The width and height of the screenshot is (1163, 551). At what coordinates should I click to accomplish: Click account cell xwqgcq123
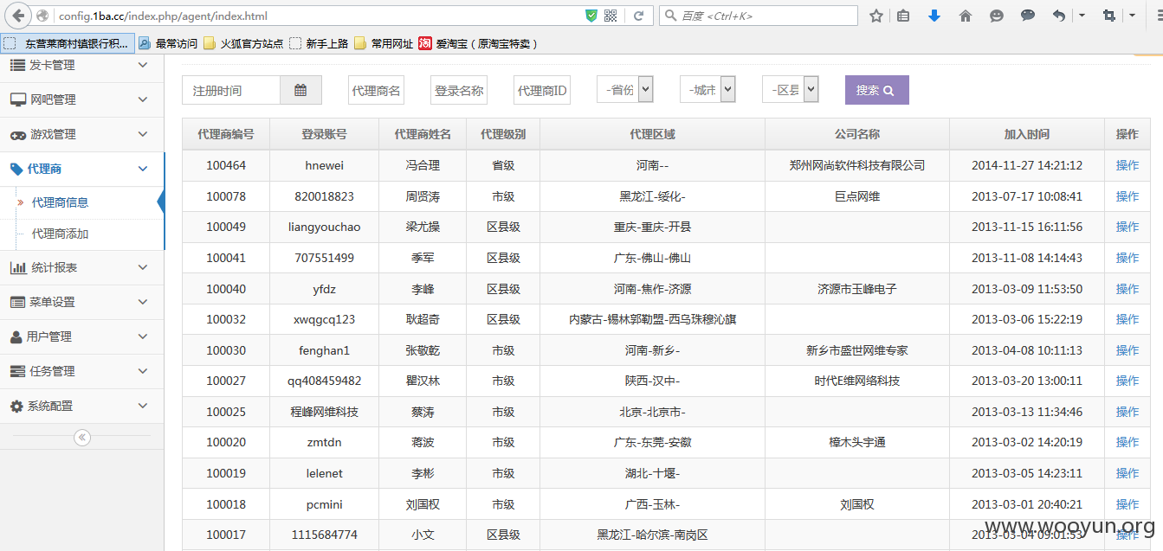(325, 319)
